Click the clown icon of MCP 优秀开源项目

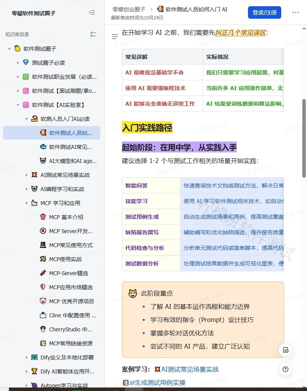click(x=43, y=301)
